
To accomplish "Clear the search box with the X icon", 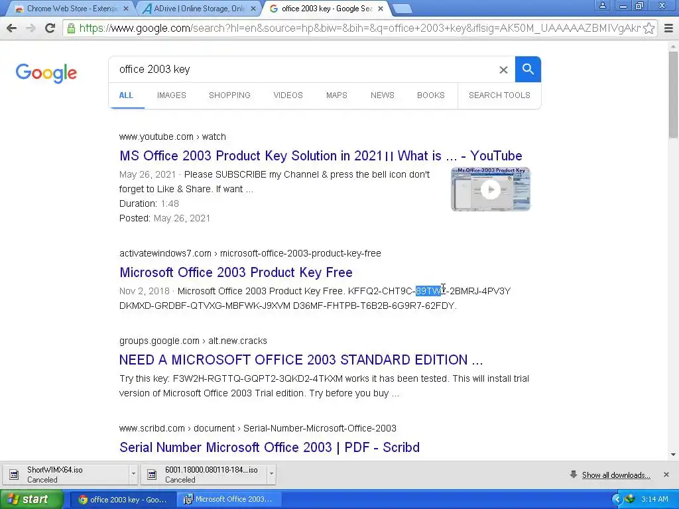I will click(x=503, y=70).
